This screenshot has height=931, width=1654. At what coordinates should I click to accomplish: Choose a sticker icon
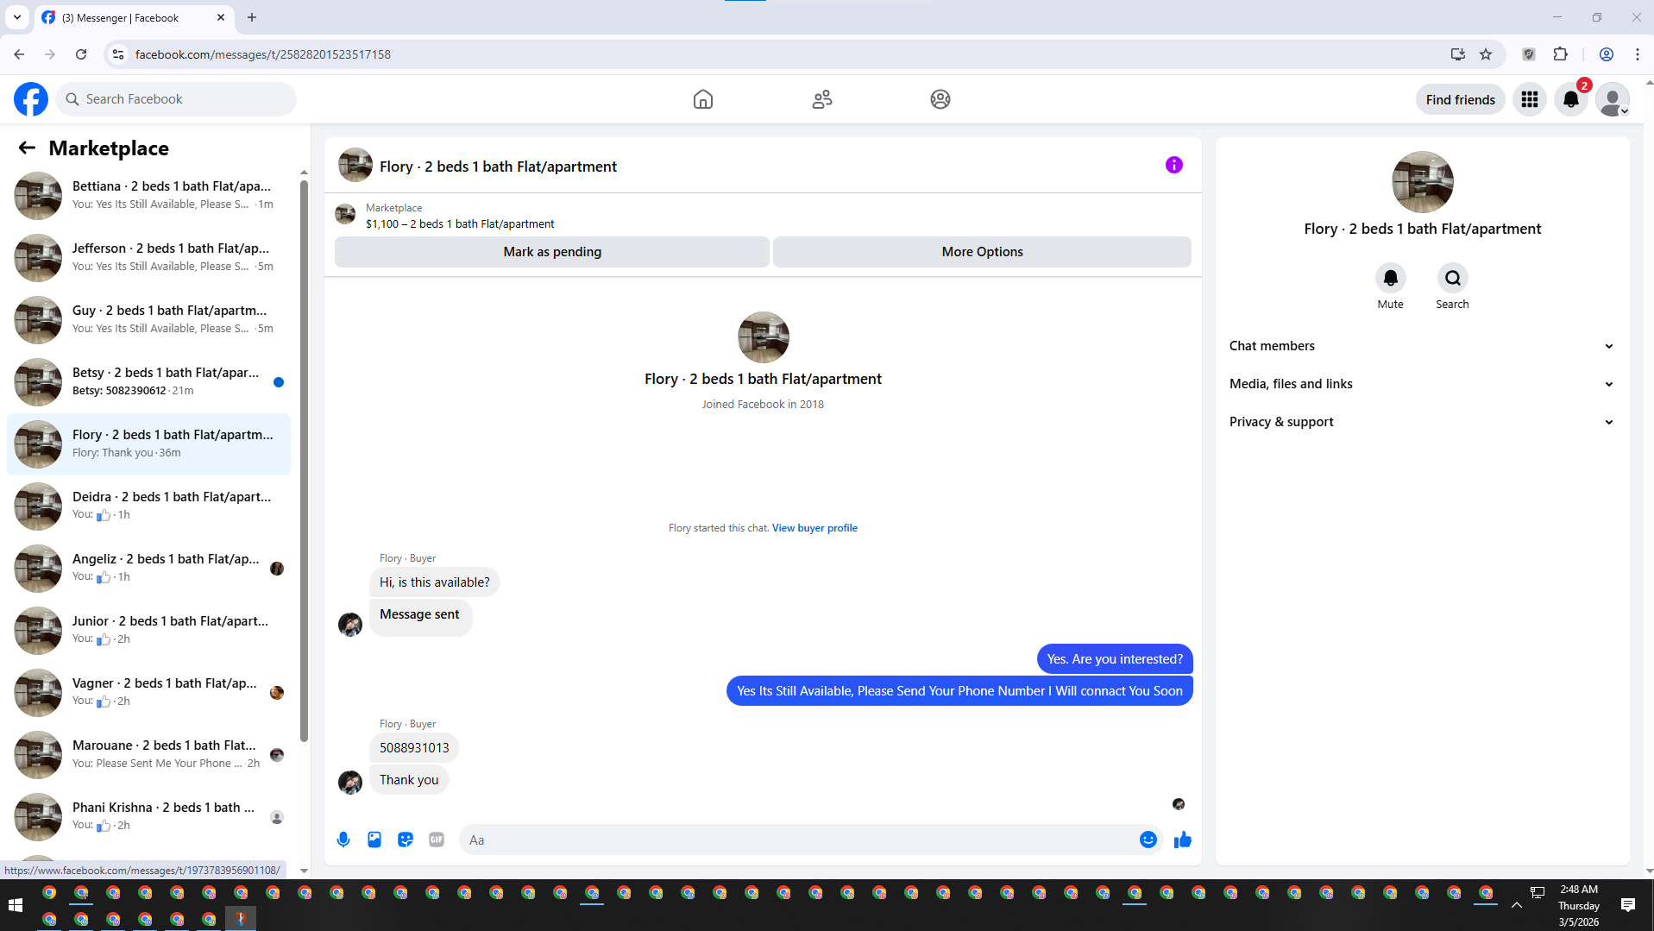(406, 840)
